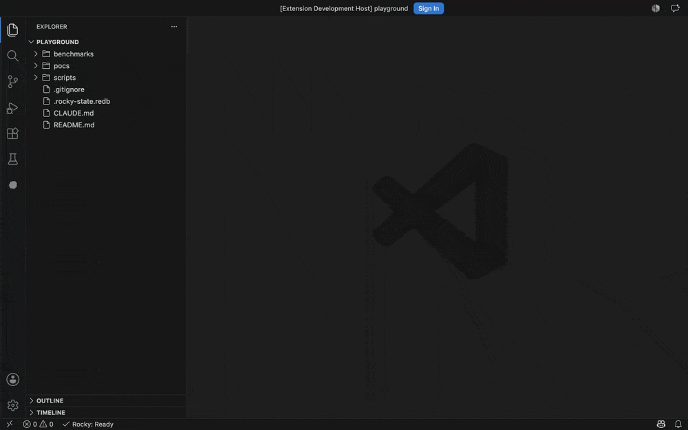Screen dimensions: 688x430
Task: Expand the benchmarks folder chevron
Action: click(x=36, y=54)
